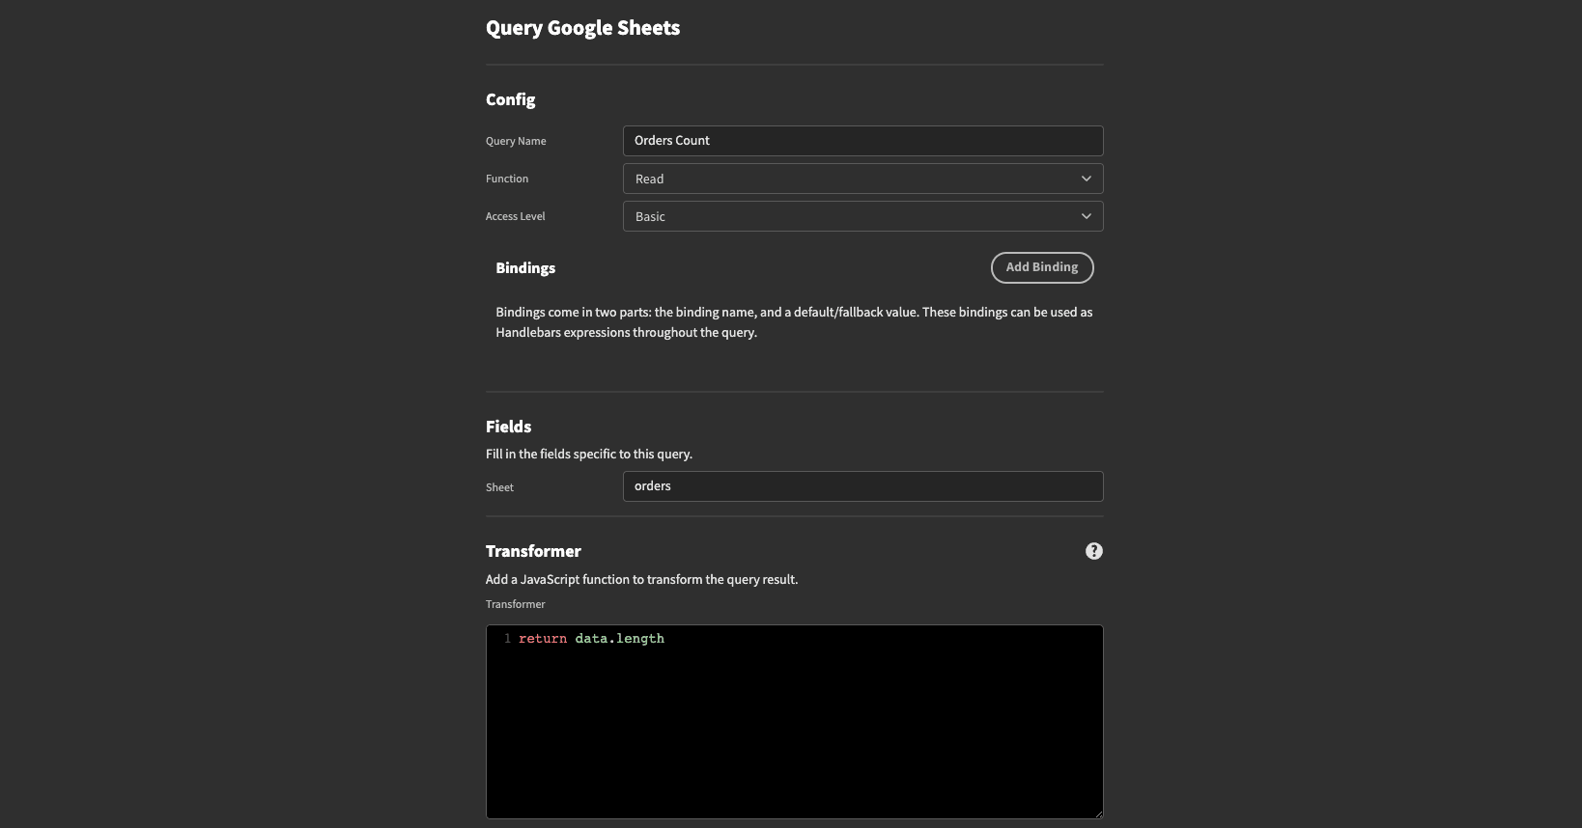
Task: Click 'Add a JavaScript function' description text
Action: coord(641,580)
